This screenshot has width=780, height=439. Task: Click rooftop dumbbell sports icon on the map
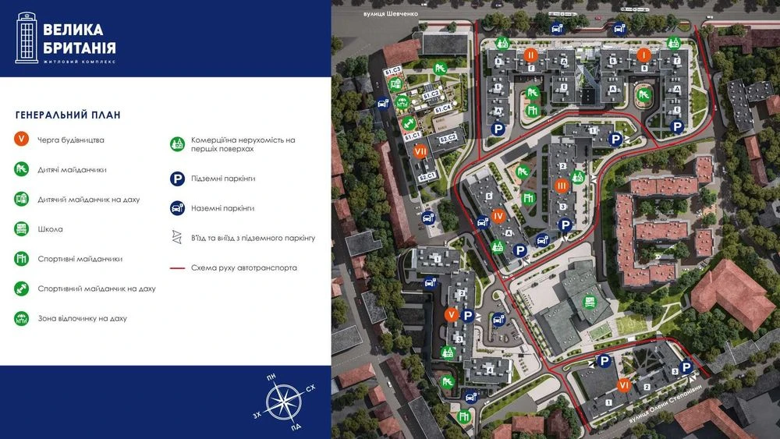tap(409, 122)
